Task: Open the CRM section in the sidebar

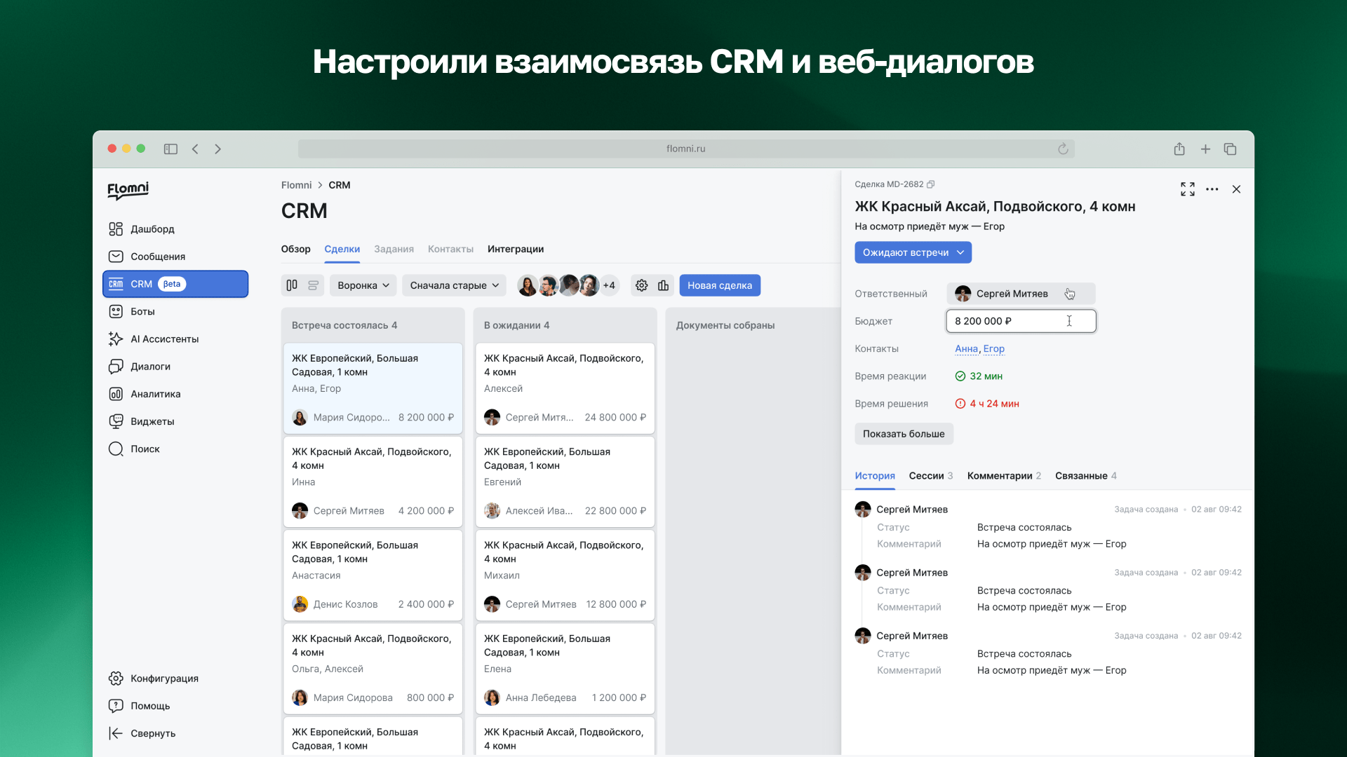Action: coord(140,284)
